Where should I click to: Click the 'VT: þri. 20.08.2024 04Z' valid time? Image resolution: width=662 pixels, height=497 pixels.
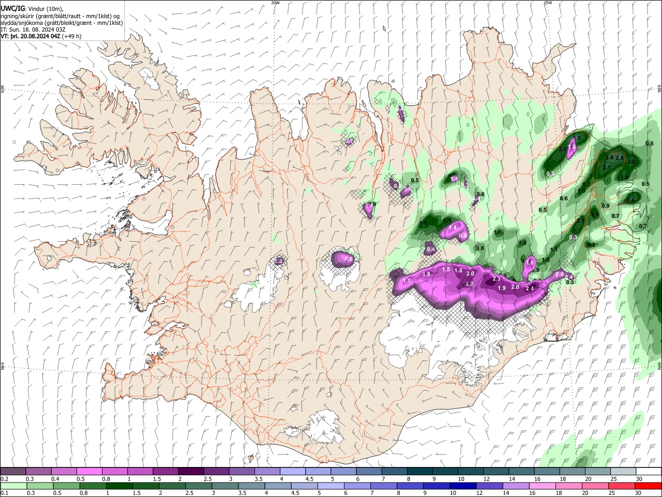tap(31, 36)
